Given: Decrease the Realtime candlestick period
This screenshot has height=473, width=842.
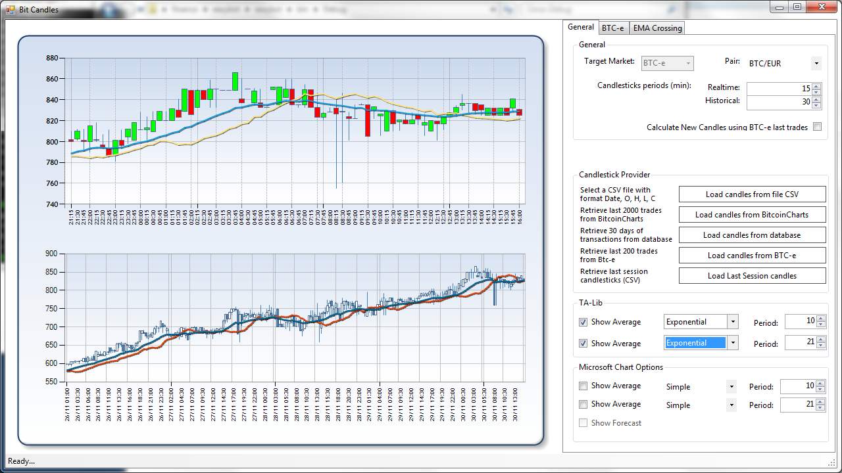Looking at the screenshot, I should click(x=816, y=92).
